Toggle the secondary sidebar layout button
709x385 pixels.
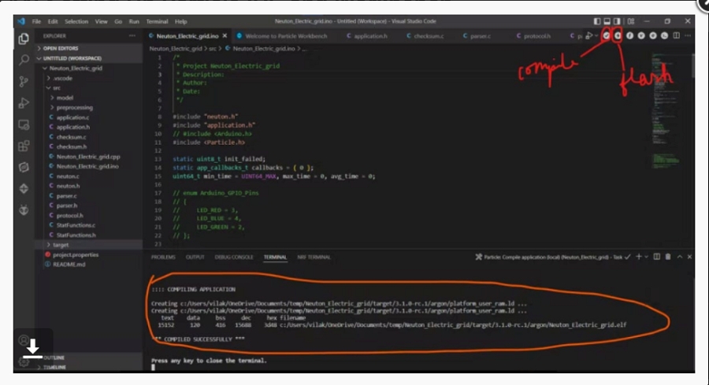(x=617, y=21)
